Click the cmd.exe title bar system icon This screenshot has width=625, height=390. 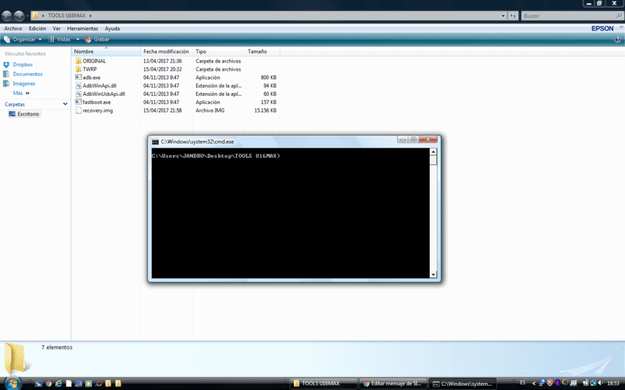click(x=155, y=142)
